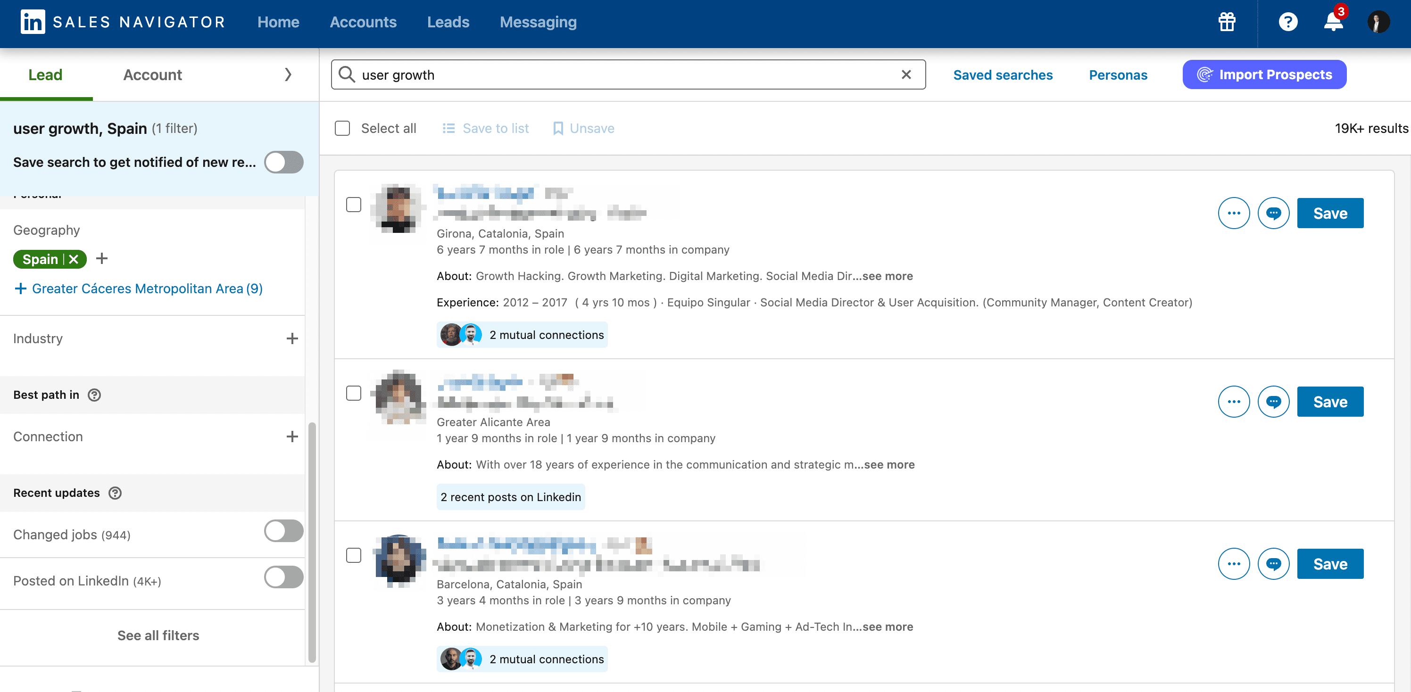This screenshot has height=692, width=1411.
Task: Open profile avatar menu in header
Action: pos(1378,22)
